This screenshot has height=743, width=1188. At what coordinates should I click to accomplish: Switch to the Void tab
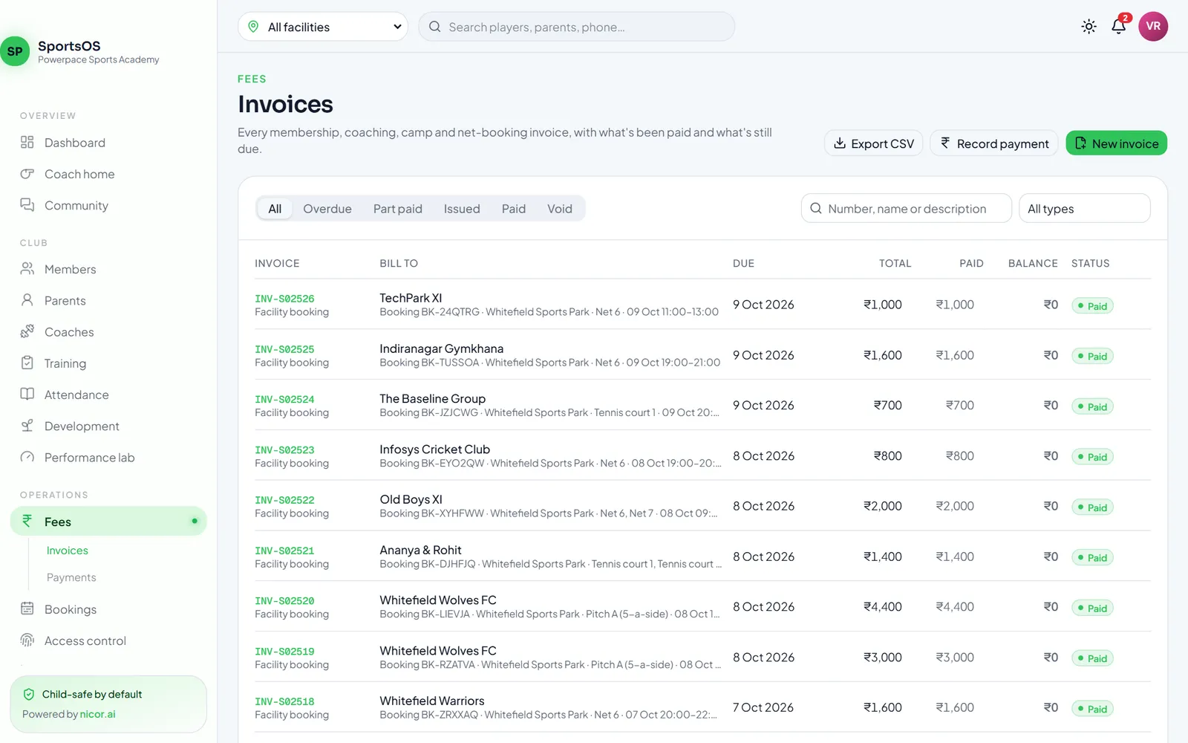coord(560,209)
